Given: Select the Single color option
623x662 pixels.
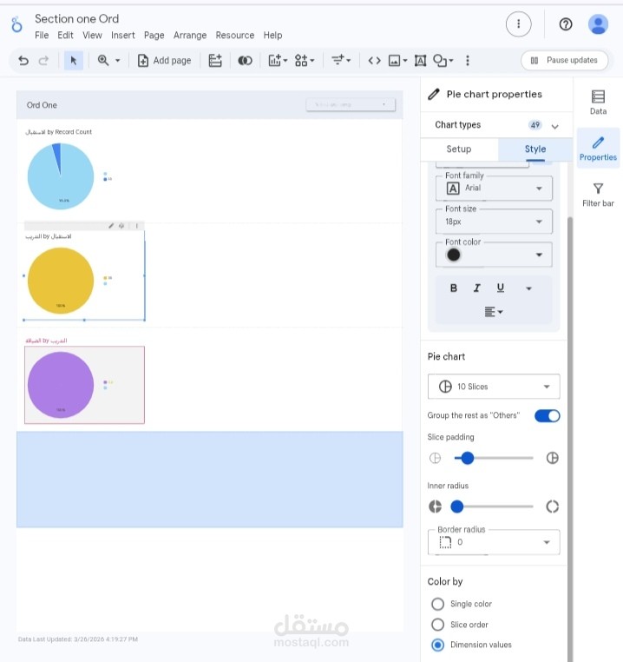Looking at the screenshot, I should tap(438, 604).
